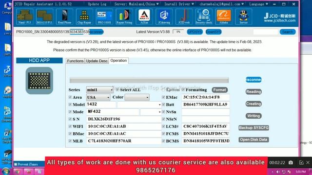Click the Operation progress bar

pyautogui.click(x=149, y=80)
